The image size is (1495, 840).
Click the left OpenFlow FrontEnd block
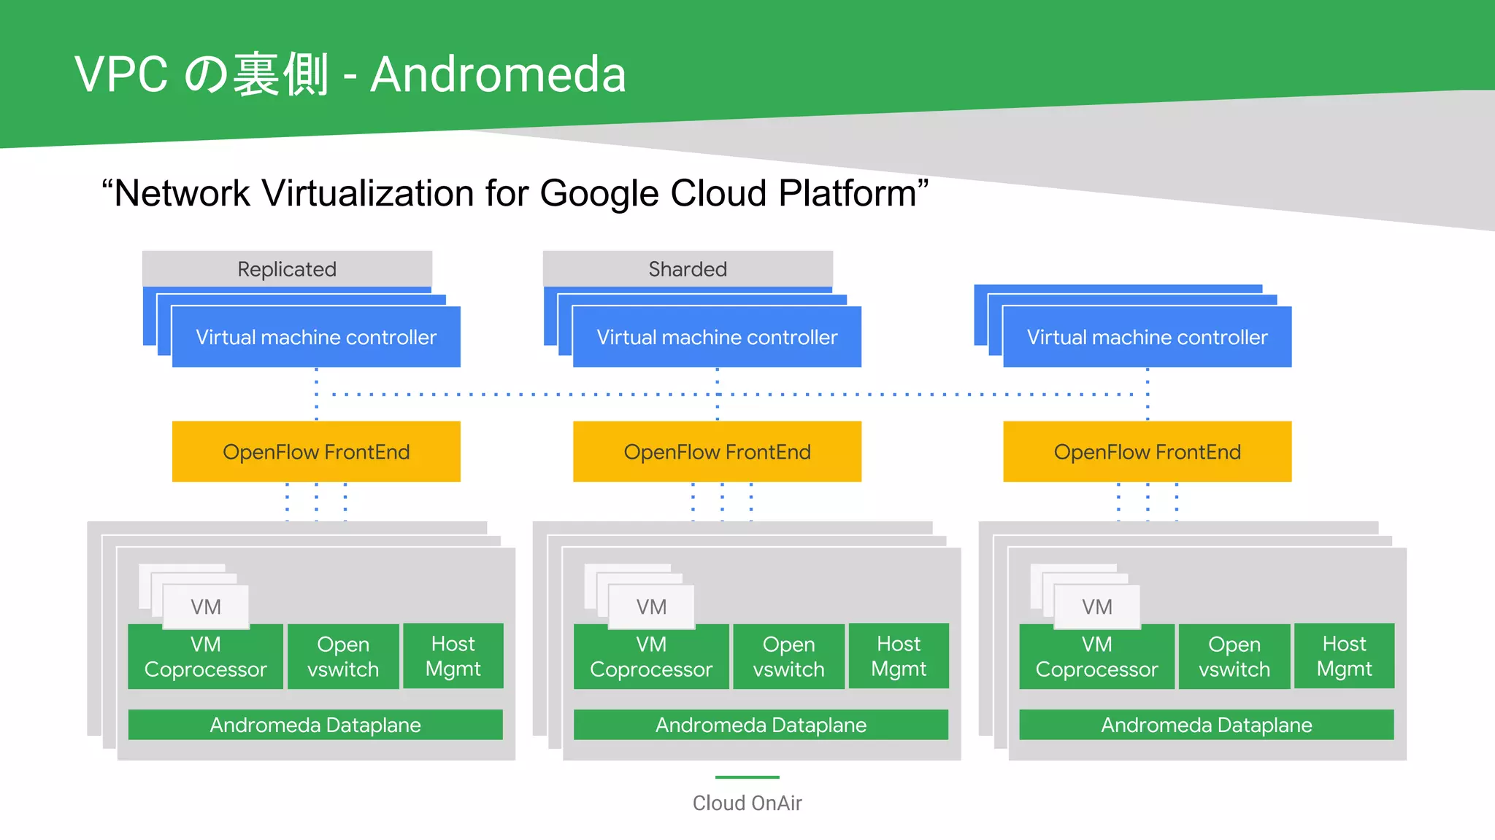tap(316, 452)
